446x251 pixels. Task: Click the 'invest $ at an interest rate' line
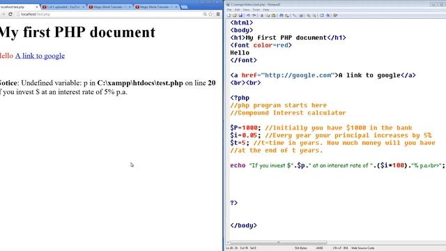pyautogui.click(x=63, y=92)
